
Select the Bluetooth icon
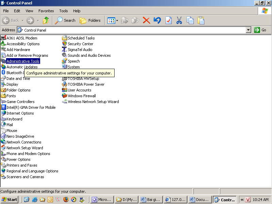(x=3, y=72)
